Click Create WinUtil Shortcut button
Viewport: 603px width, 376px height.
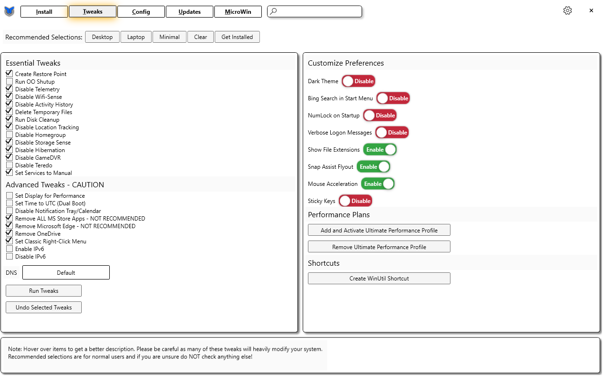[379, 278]
